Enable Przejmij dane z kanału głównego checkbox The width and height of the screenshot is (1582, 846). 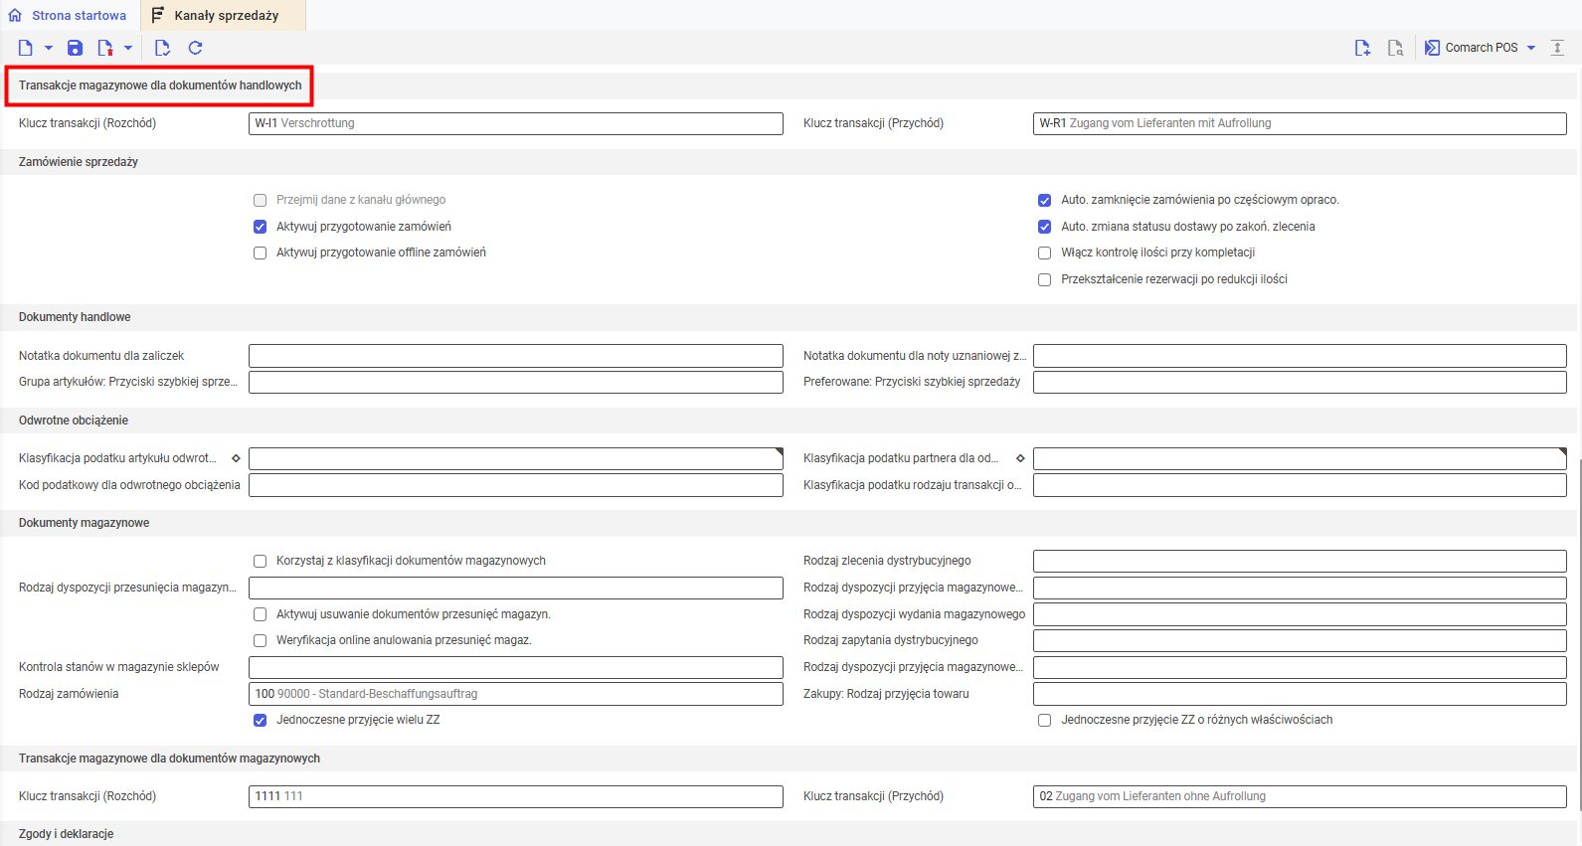click(x=261, y=200)
